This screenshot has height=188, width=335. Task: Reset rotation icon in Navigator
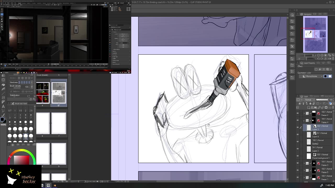coord(326,59)
